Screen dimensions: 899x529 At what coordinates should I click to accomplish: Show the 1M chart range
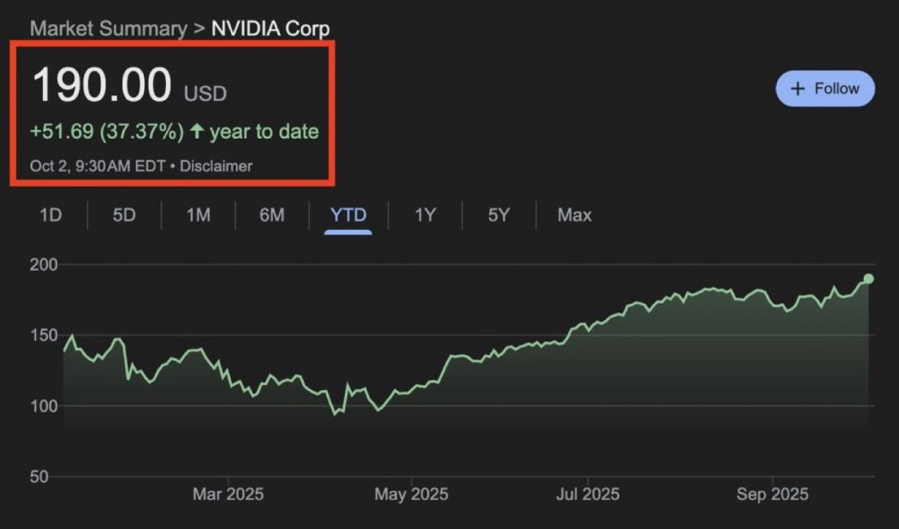[x=198, y=215]
